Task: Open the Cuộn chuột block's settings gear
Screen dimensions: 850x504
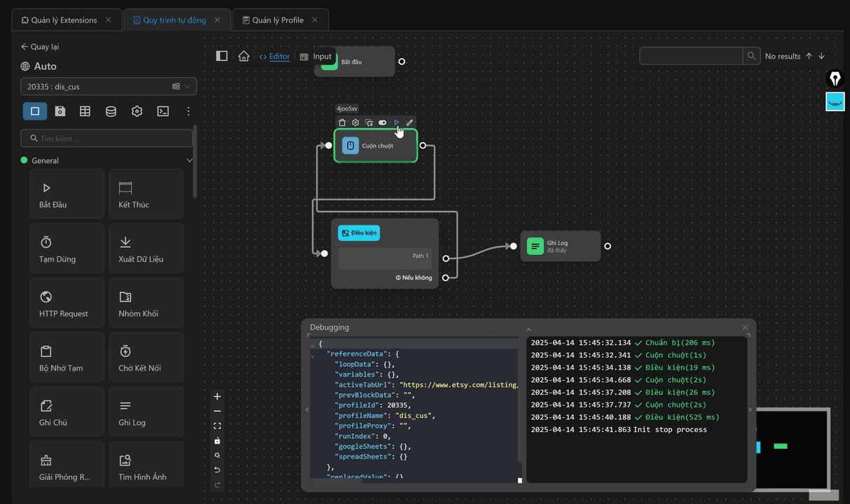Action: coord(355,122)
